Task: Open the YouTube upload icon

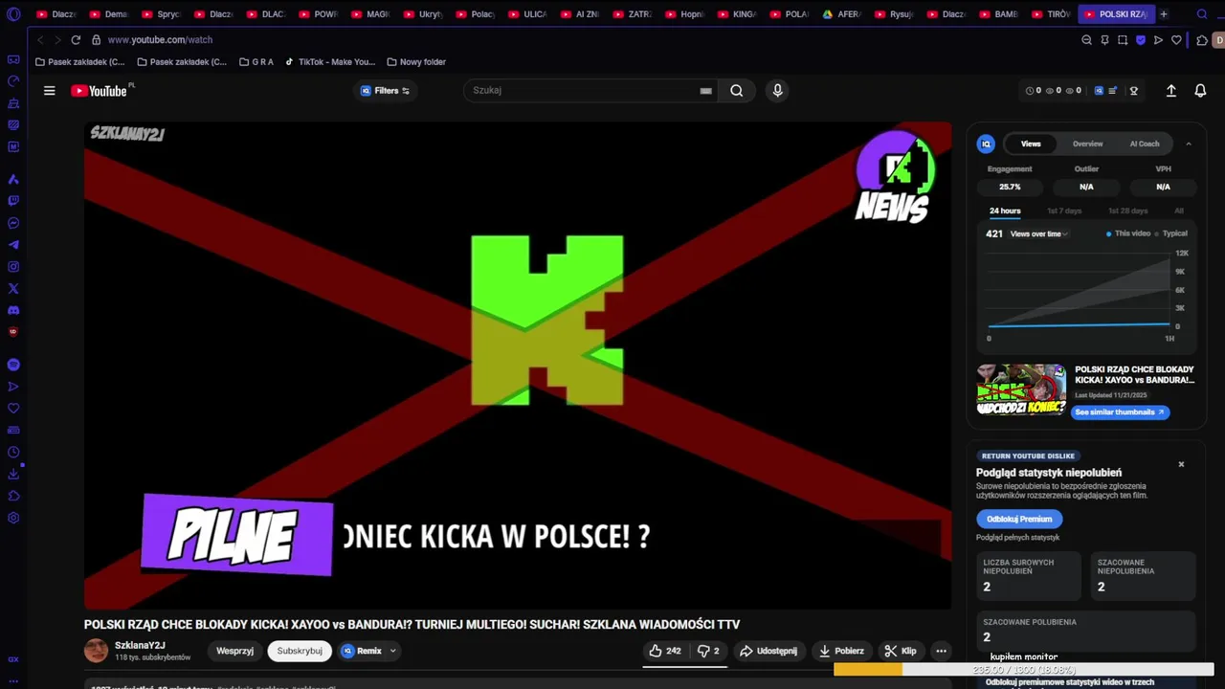Action: (1170, 91)
